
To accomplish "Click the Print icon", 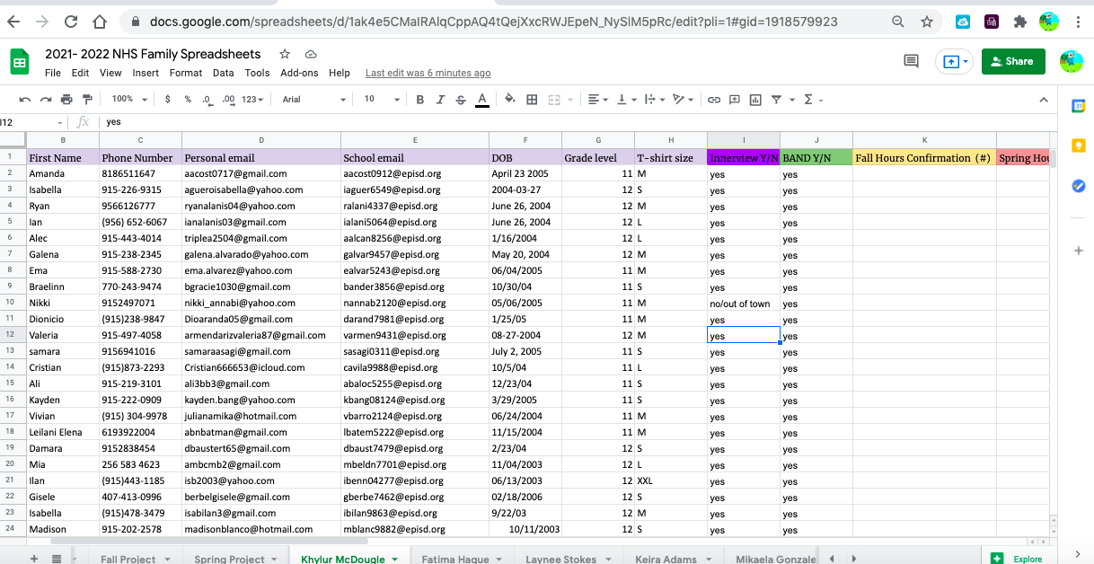I will 66,100.
